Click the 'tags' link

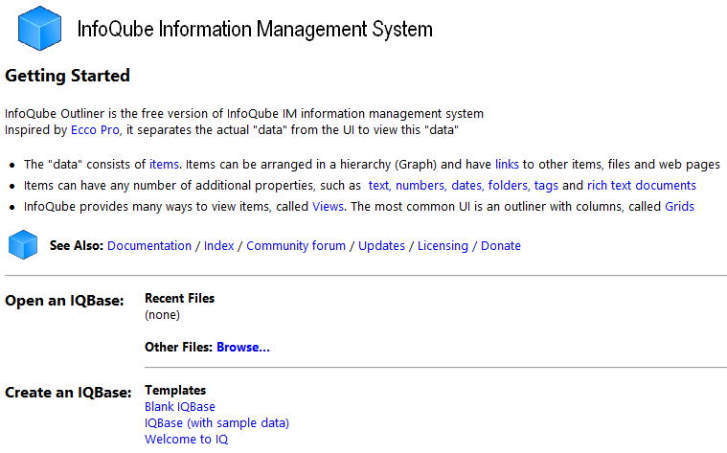tap(546, 186)
